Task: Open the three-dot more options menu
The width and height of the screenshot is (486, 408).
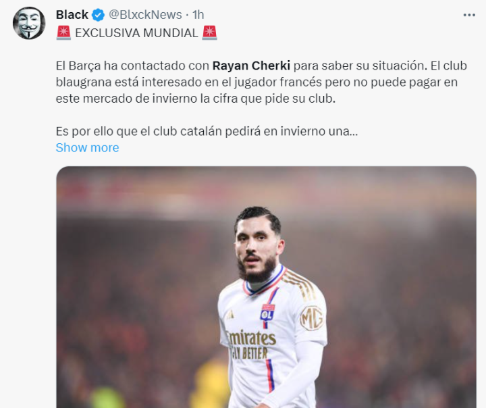Action: [469, 16]
